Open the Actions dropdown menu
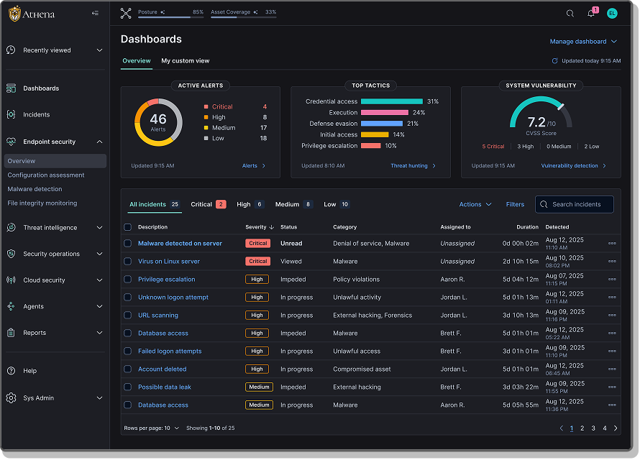The height and width of the screenshot is (460, 640). coord(475,205)
